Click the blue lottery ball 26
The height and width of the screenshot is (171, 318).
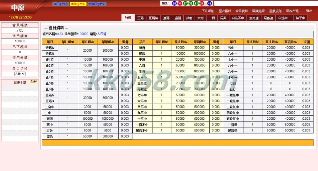click(x=174, y=3)
